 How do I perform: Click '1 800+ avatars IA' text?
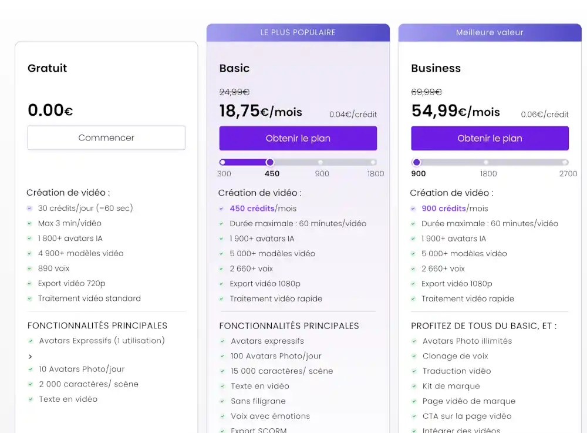pos(70,238)
